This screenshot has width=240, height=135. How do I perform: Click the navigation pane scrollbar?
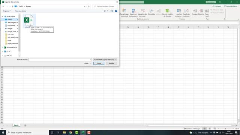point(19,33)
